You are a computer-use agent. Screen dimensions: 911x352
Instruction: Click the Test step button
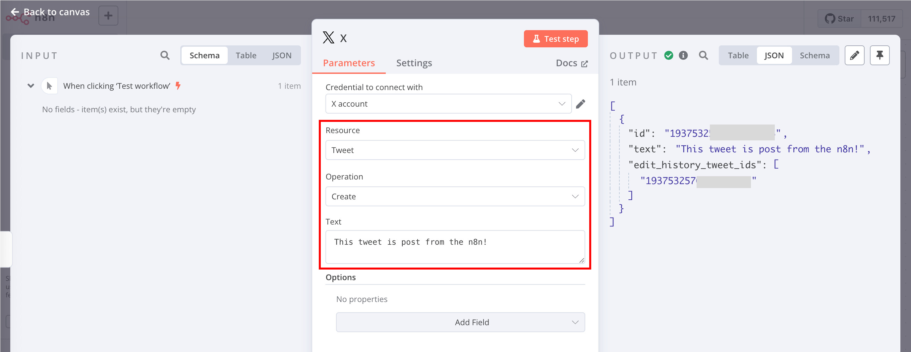point(556,39)
